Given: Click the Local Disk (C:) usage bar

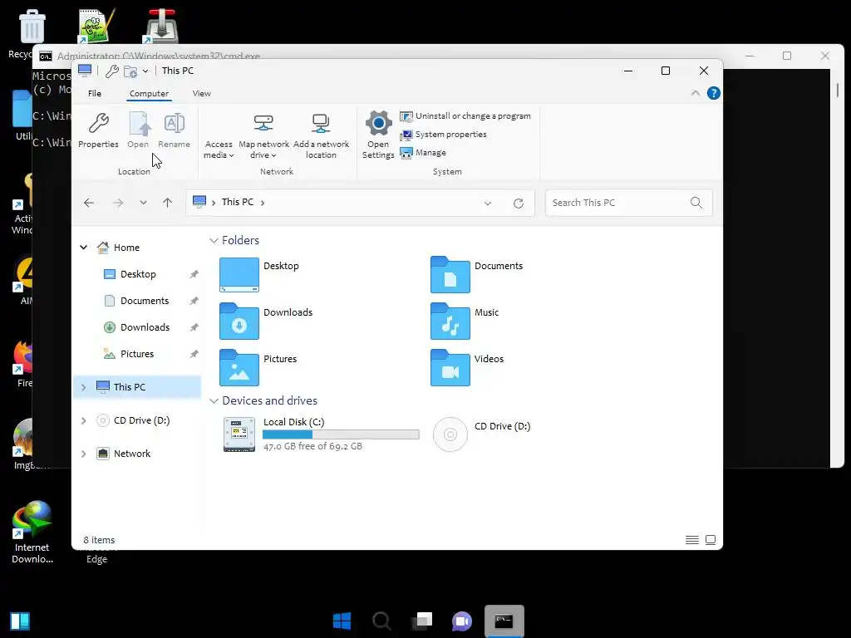Looking at the screenshot, I should coord(341,434).
